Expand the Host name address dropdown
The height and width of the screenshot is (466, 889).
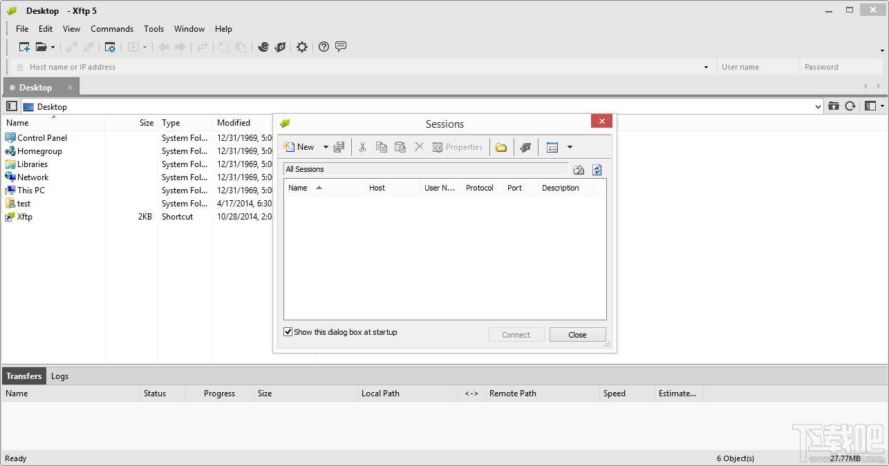click(x=705, y=66)
